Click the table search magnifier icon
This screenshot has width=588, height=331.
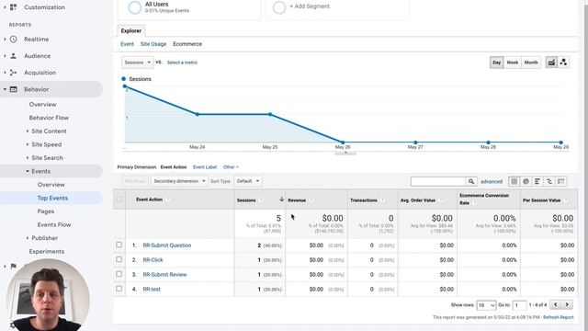coord(471,182)
